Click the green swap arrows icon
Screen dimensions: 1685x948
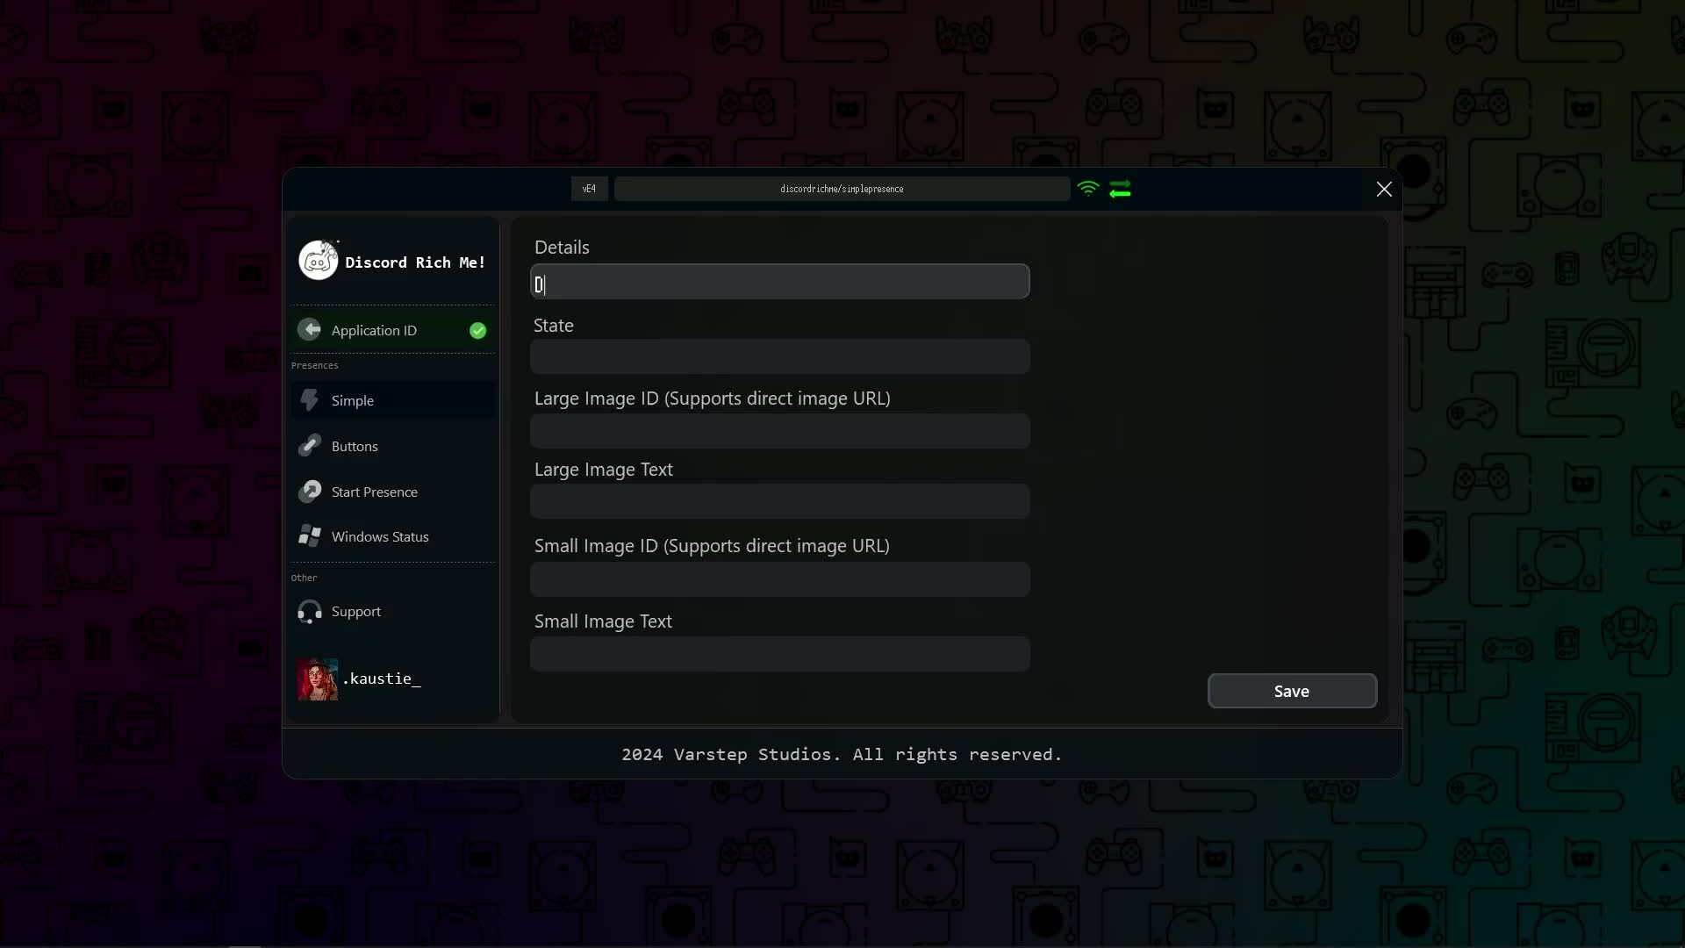[1120, 189]
